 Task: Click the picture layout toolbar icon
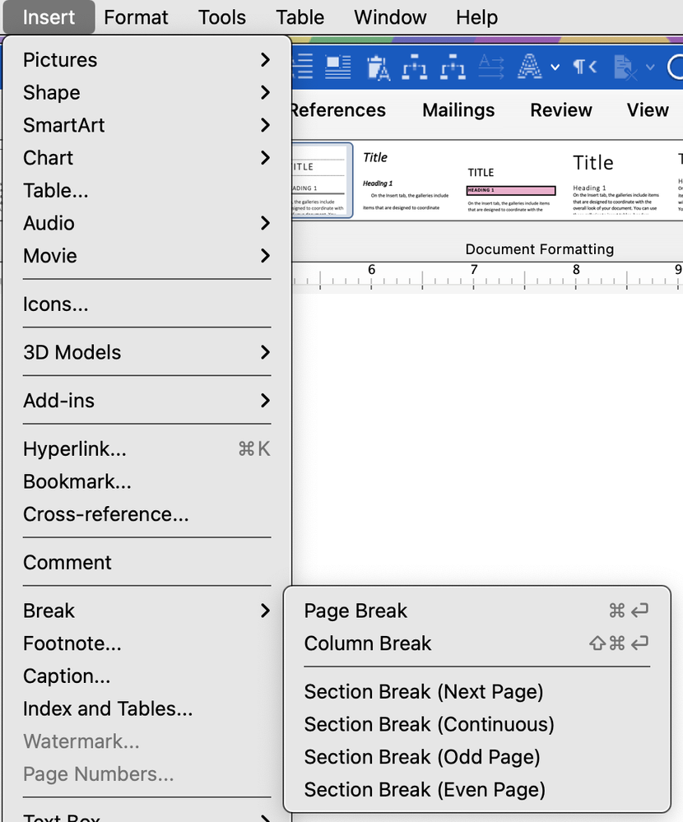click(x=337, y=67)
